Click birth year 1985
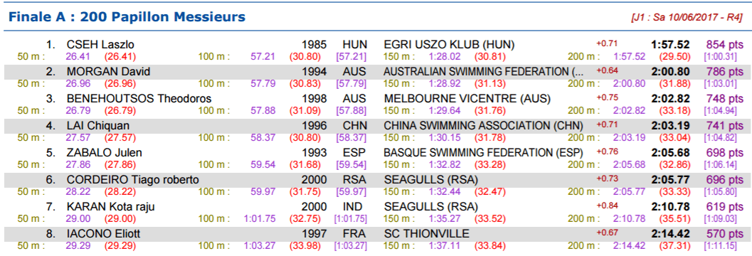The height and width of the screenshot is (256, 752). click(x=314, y=45)
